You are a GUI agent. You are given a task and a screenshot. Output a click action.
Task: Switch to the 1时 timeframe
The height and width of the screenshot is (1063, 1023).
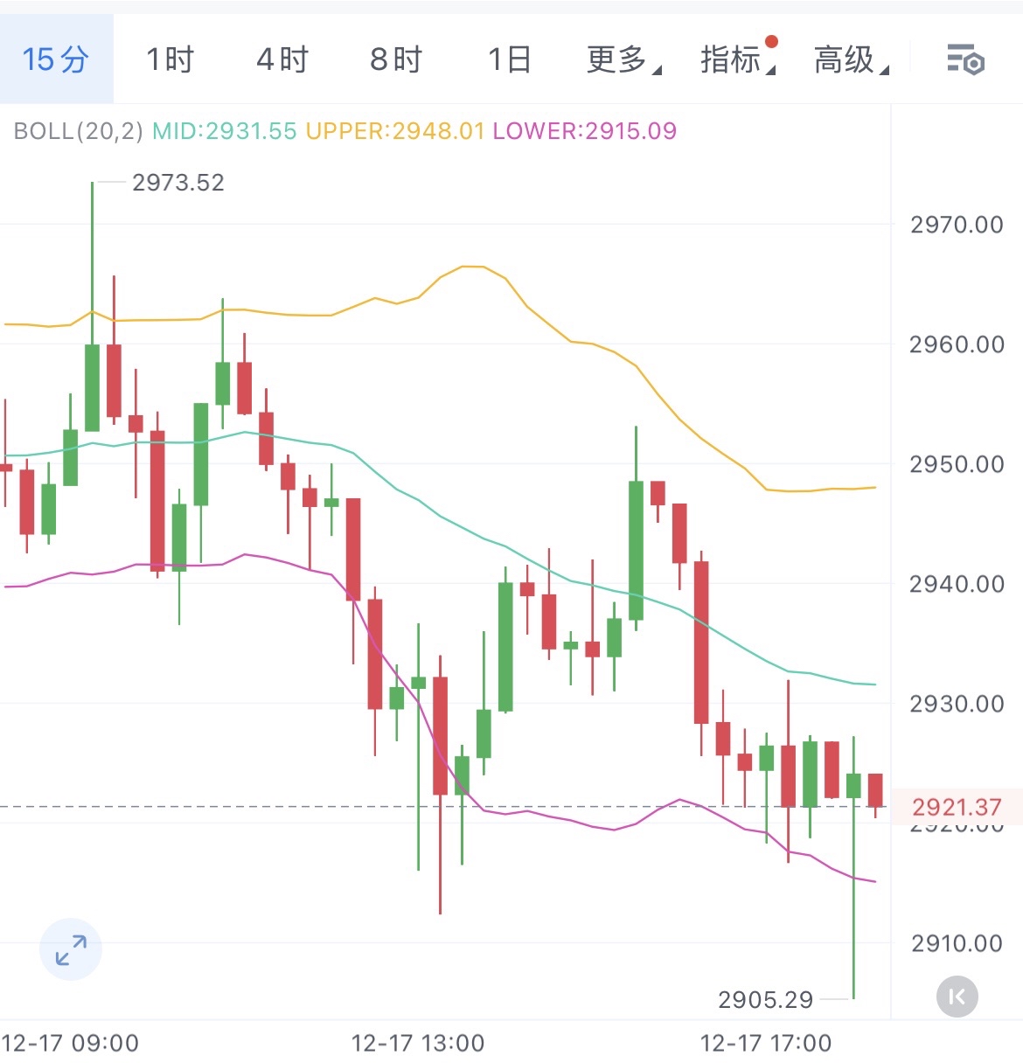(x=170, y=60)
